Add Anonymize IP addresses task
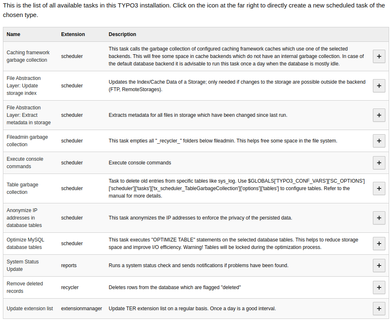This screenshot has height=321, width=392. click(379, 218)
